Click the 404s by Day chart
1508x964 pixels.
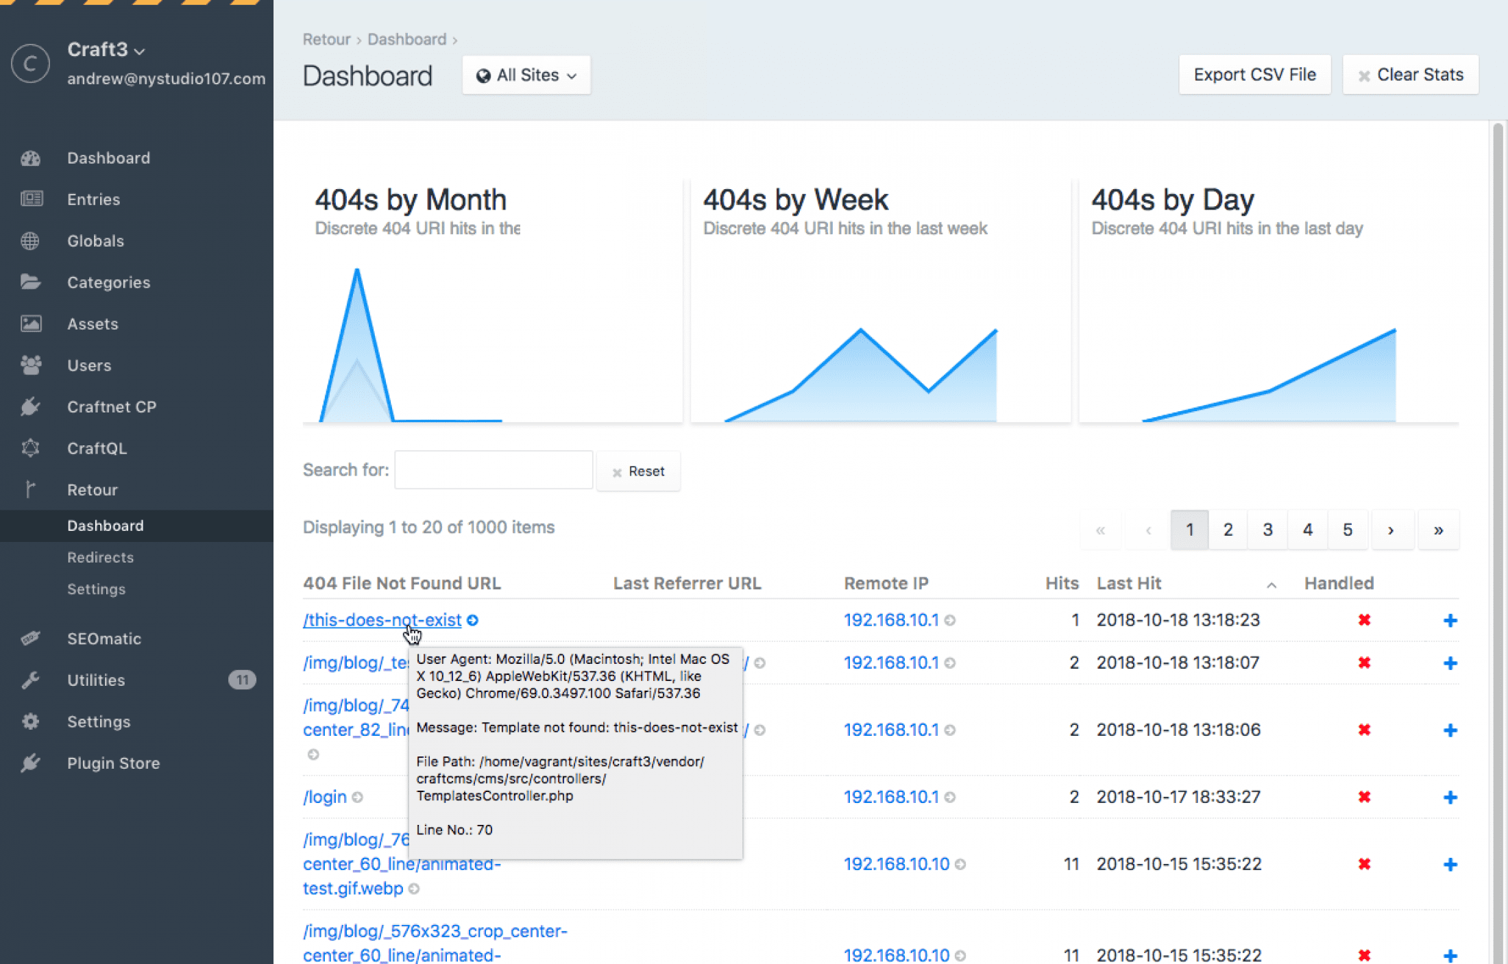pos(1269,300)
